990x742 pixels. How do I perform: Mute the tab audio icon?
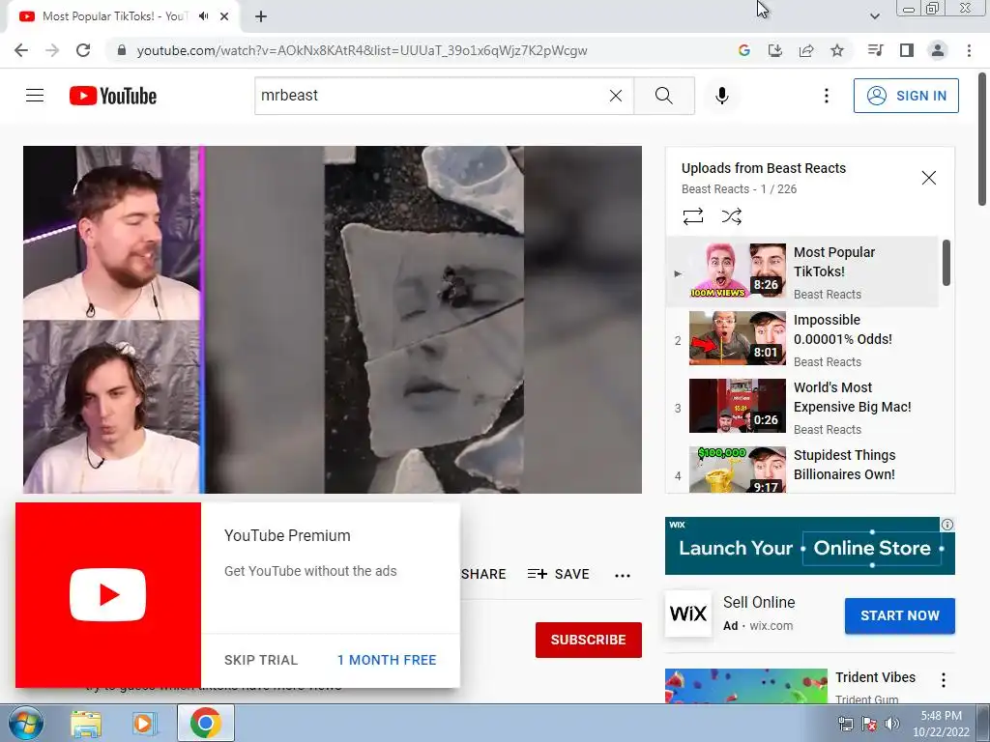tap(203, 16)
